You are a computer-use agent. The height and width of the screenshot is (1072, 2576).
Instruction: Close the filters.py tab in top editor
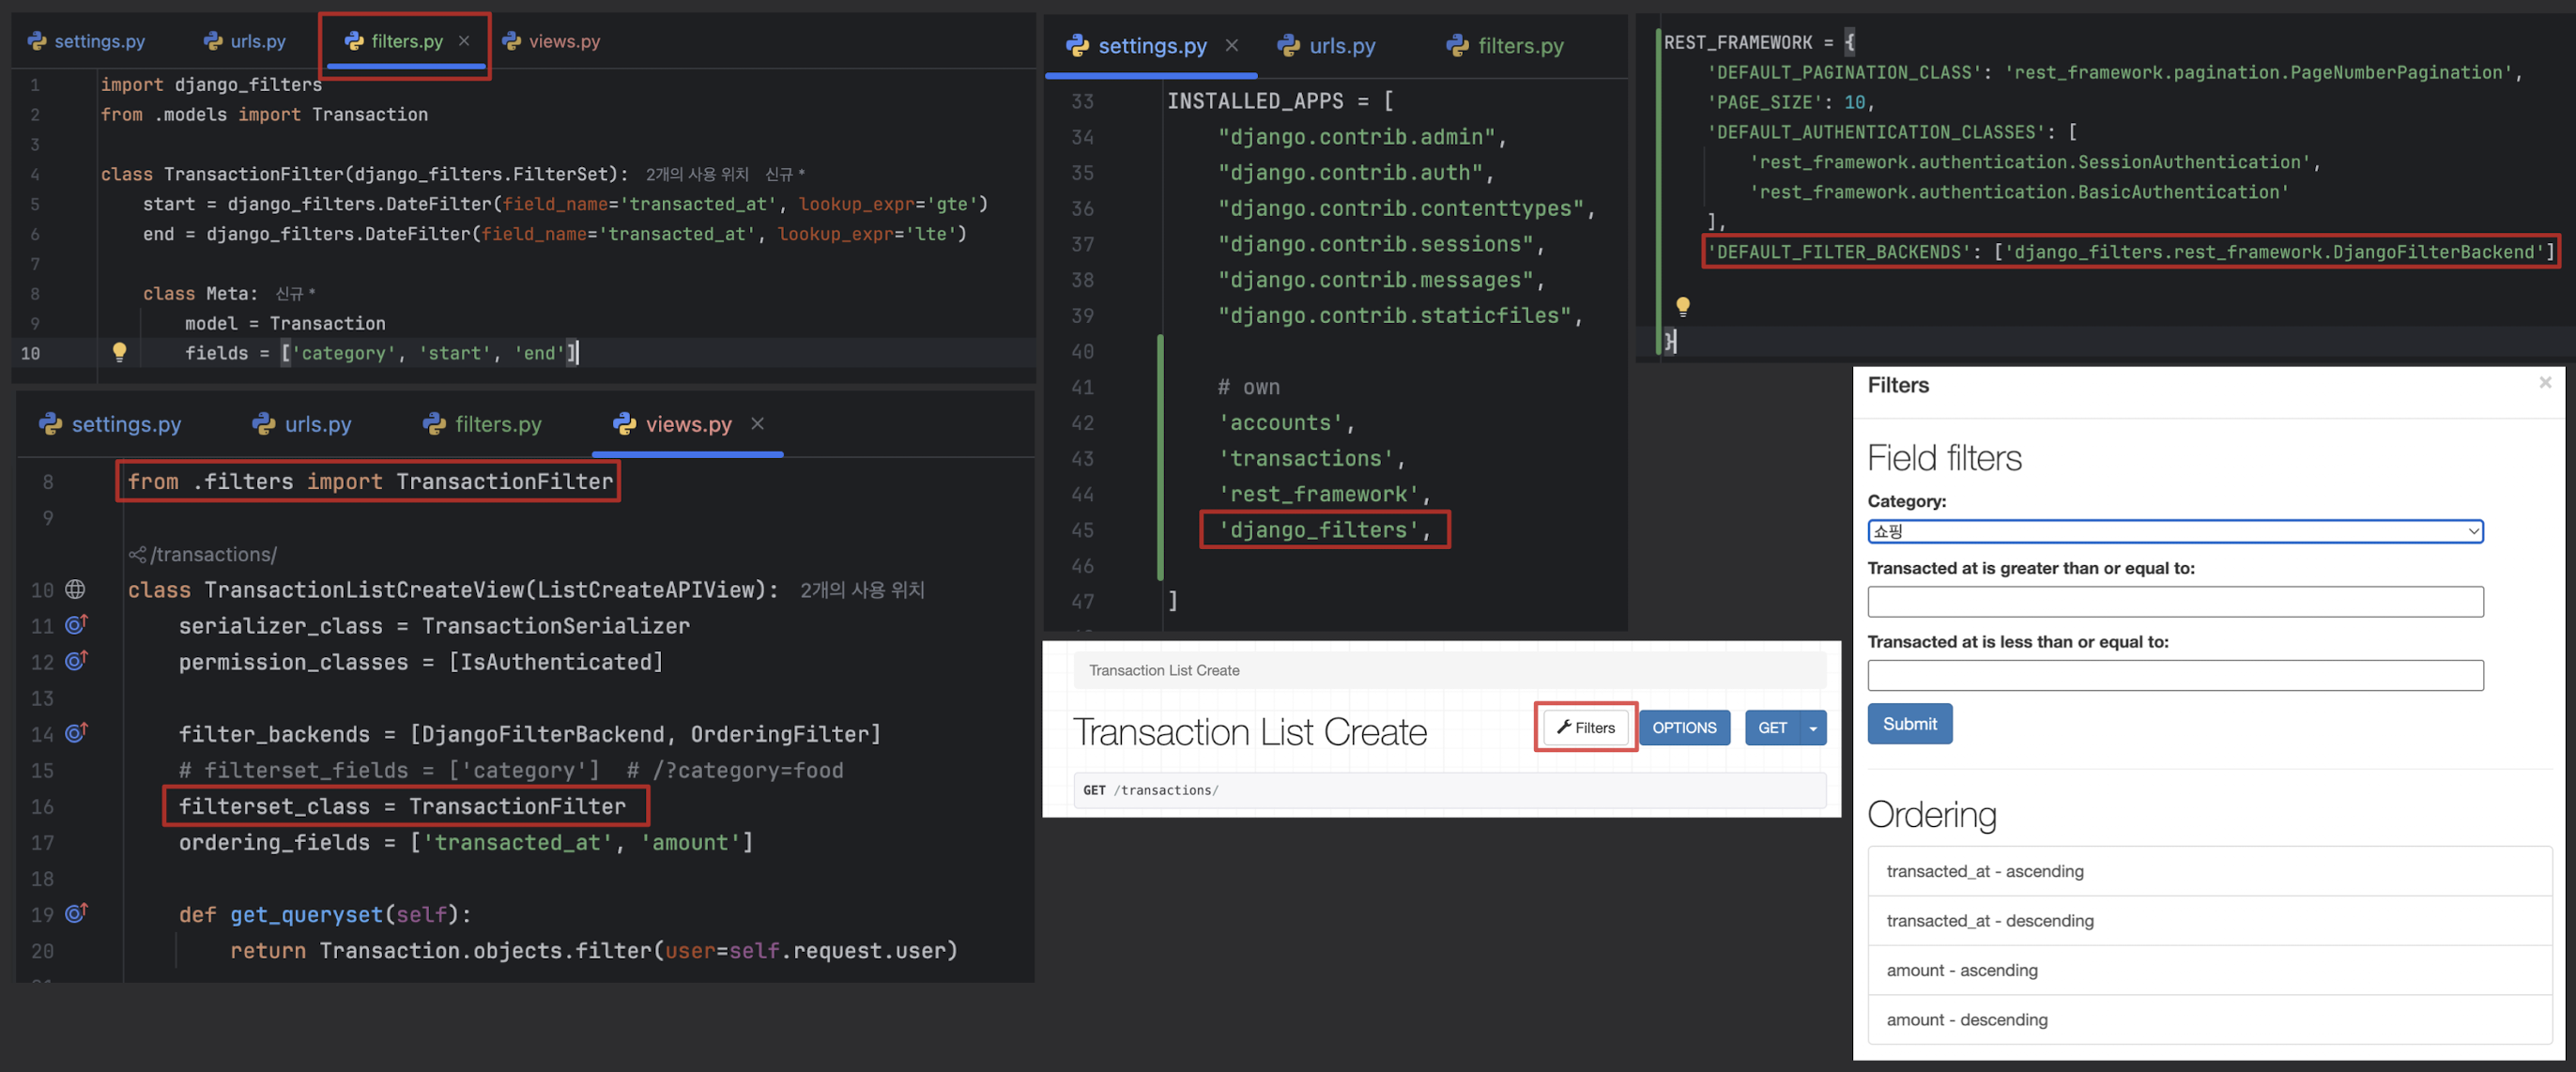click(x=464, y=41)
